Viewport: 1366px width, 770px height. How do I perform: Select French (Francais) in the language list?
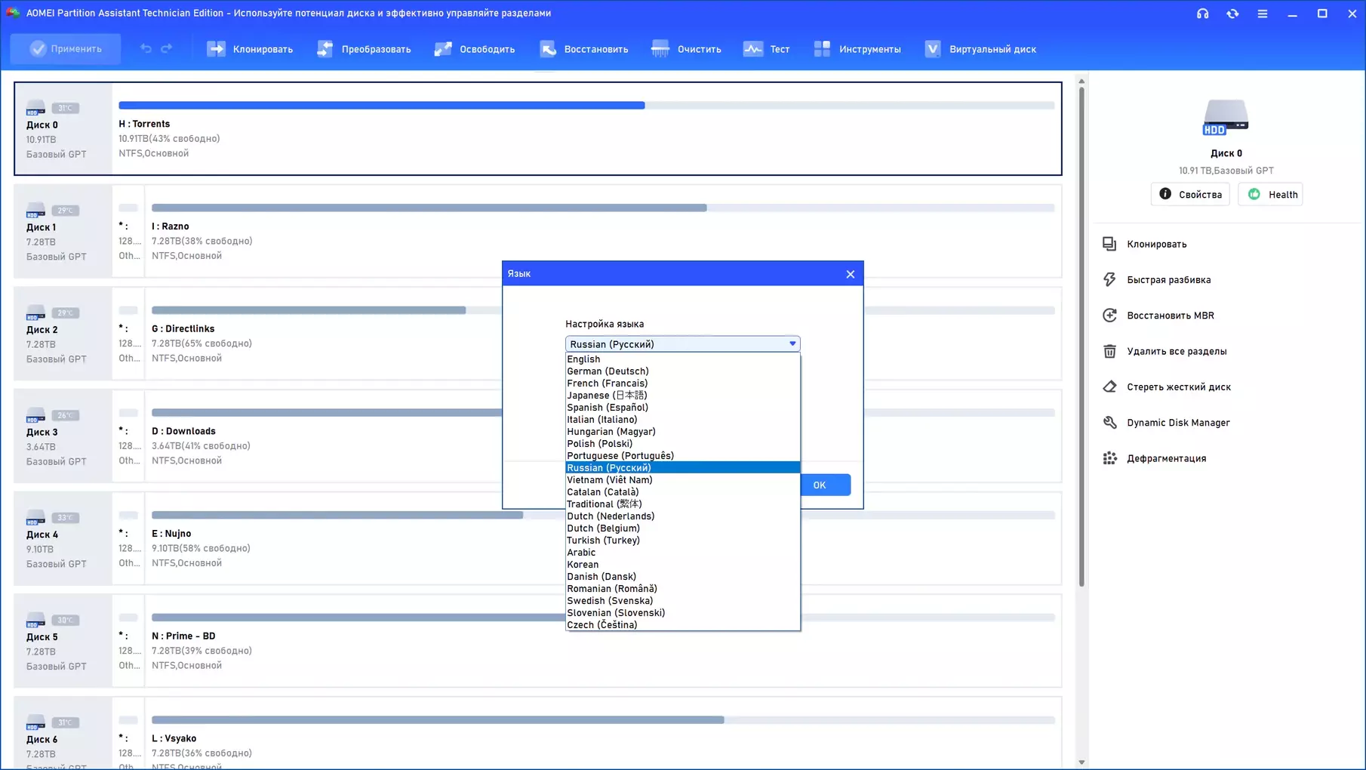[683, 383]
